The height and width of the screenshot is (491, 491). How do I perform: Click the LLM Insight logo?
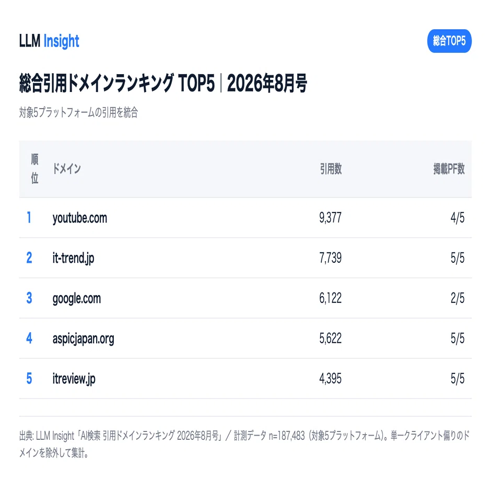(x=49, y=41)
